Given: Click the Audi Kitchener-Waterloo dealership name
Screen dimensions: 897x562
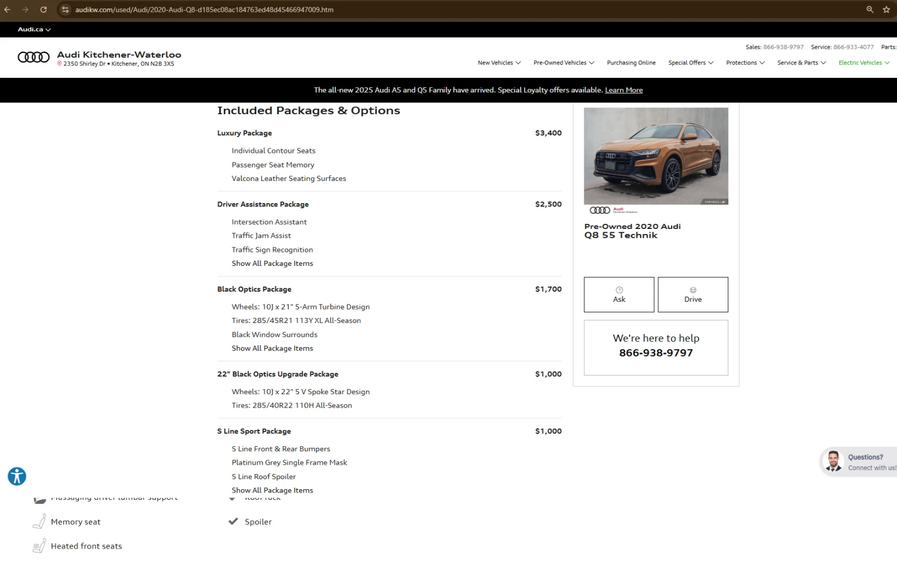Looking at the screenshot, I should tap(119, 54).
